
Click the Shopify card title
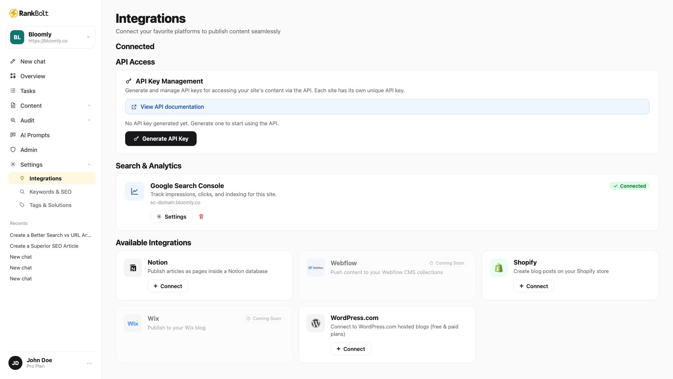point(525,262)
